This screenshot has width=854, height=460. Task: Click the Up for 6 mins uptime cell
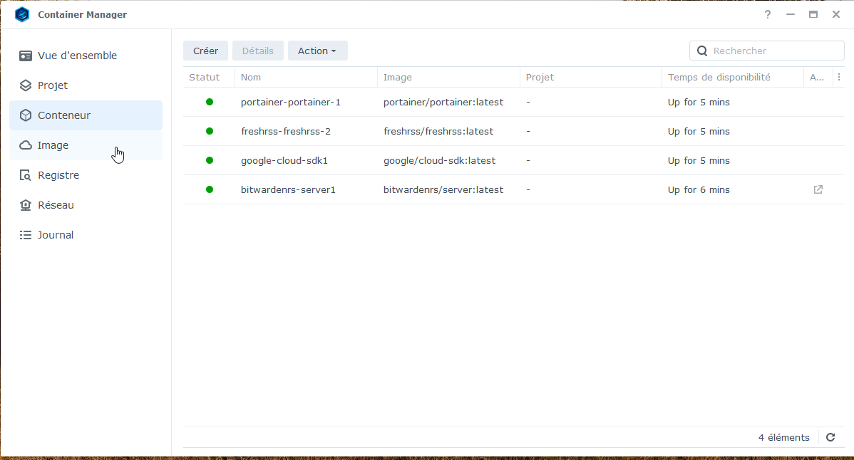699,189
